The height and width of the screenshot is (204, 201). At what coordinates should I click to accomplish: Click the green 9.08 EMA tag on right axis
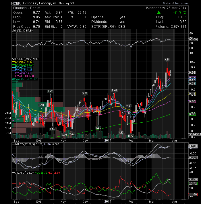(192, 114)
